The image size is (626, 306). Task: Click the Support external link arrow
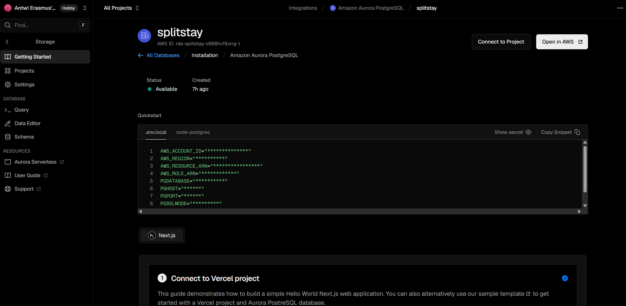pos(39,189)
